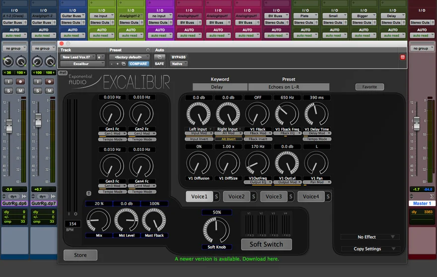The width and height of the screenshot is (437, 277).
Task: Click the V1 FBack knob
Action: [x=258, y=114]
